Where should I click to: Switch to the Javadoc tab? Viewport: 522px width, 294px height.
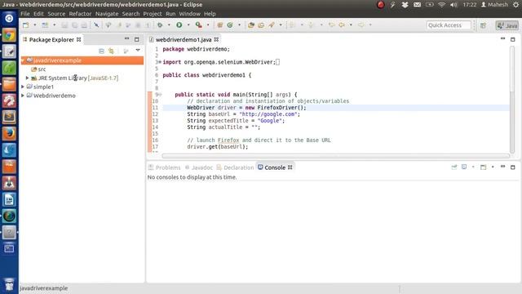click(x=199, y=167)
